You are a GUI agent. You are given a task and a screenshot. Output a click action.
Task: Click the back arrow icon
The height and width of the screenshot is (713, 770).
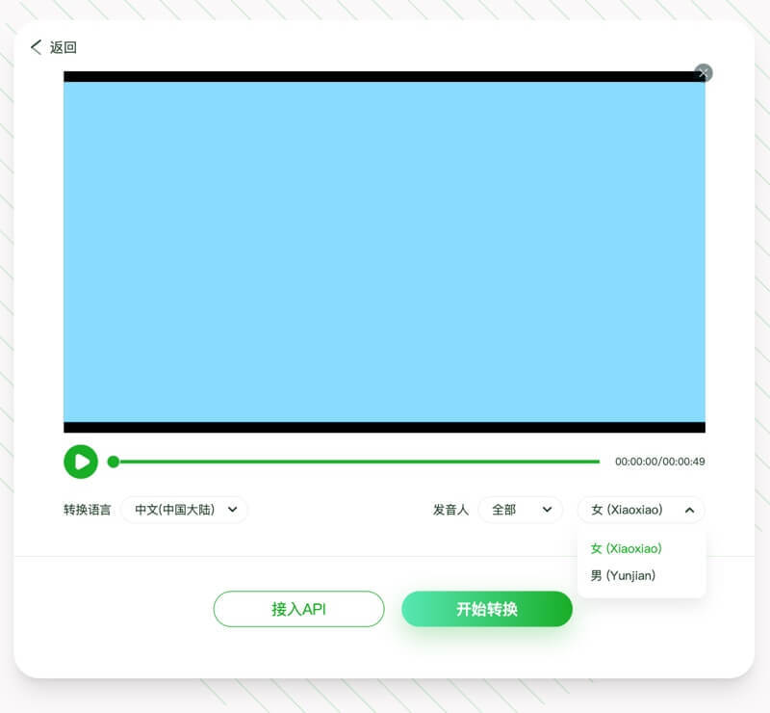pos(36,47)
